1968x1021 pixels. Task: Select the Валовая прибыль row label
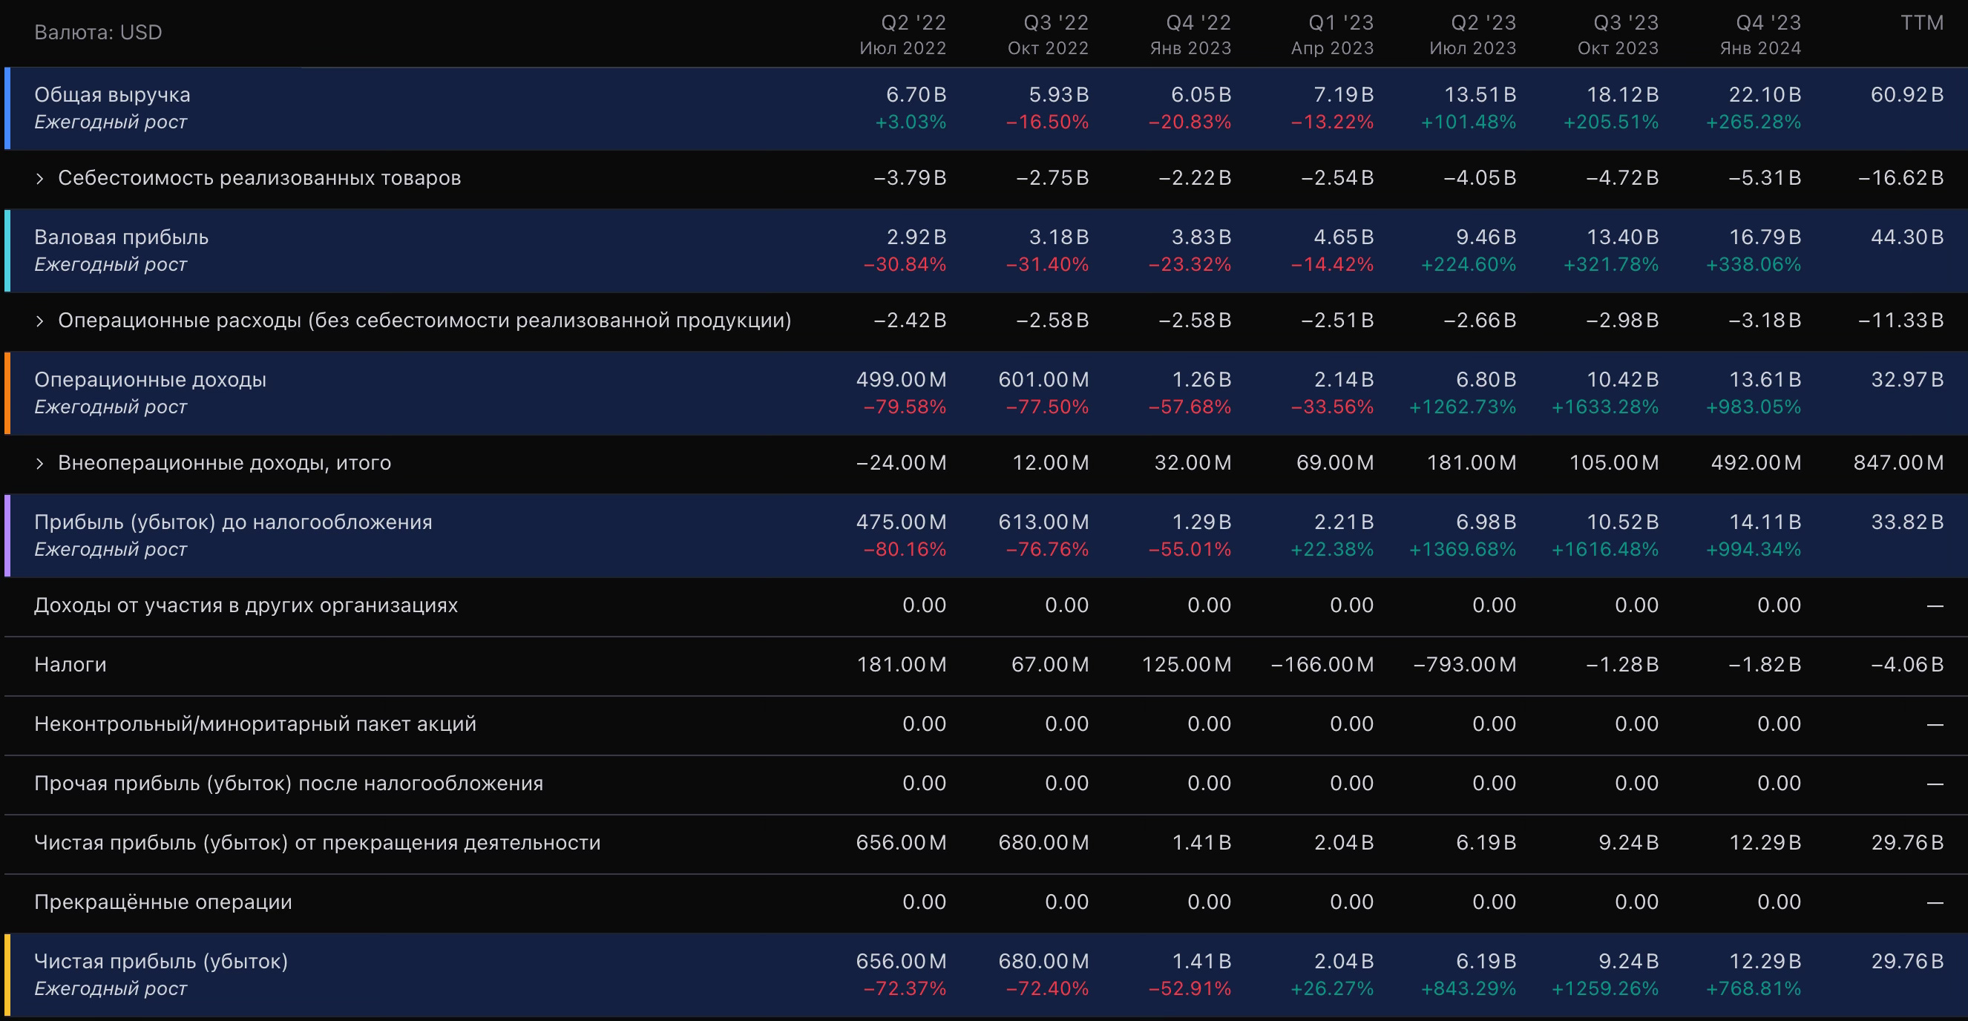tap(121, 237)
